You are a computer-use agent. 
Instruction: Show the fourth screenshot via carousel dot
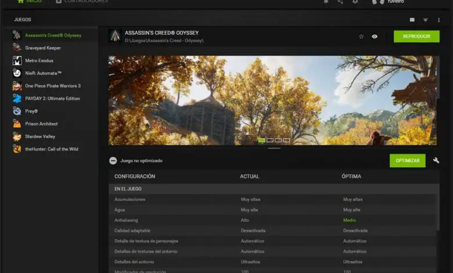click(286, 140)
